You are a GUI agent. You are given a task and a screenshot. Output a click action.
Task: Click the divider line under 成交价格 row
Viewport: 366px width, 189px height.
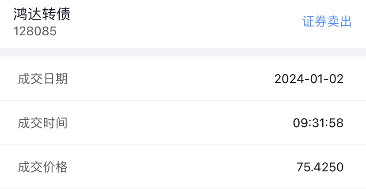[183, 188]
